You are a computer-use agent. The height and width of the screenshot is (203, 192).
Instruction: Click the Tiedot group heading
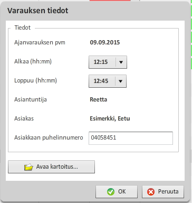tap(23, 27)
